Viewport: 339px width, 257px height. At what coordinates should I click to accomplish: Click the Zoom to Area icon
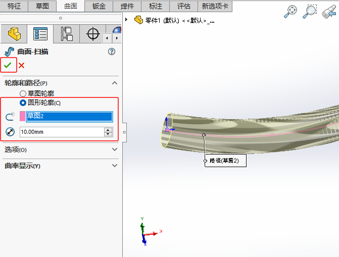pyautogui.click(x=309, y=12)
